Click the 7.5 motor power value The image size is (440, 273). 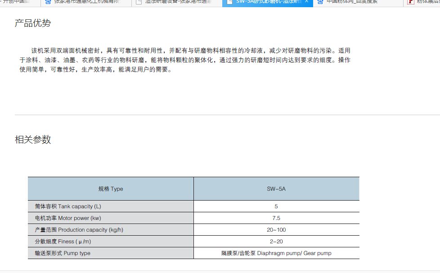(x=276, y=218)
